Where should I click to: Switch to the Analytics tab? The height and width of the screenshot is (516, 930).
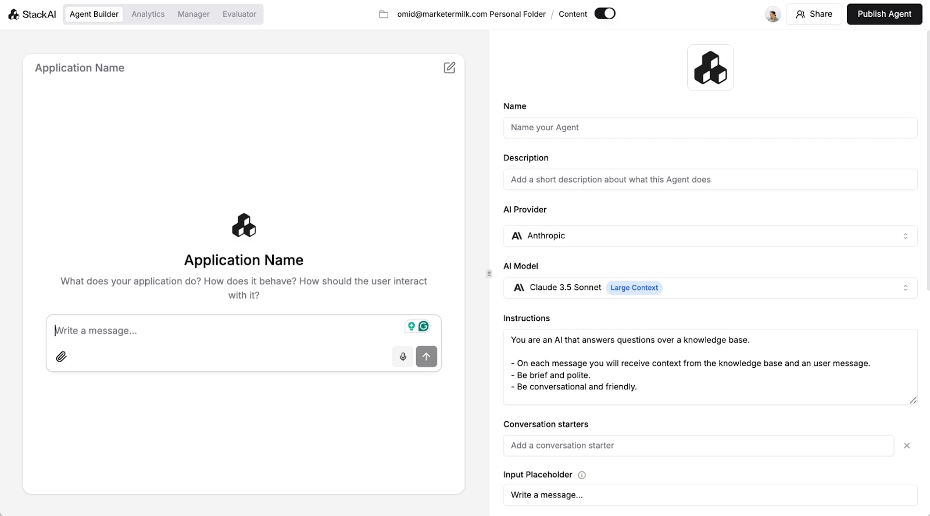pos(148,14)
